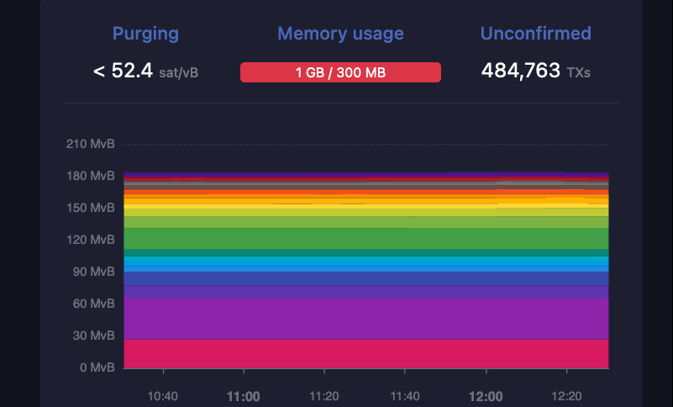673x407 pixels.
Task: Select the yellow fee band in chart
Action: [365, 205]
